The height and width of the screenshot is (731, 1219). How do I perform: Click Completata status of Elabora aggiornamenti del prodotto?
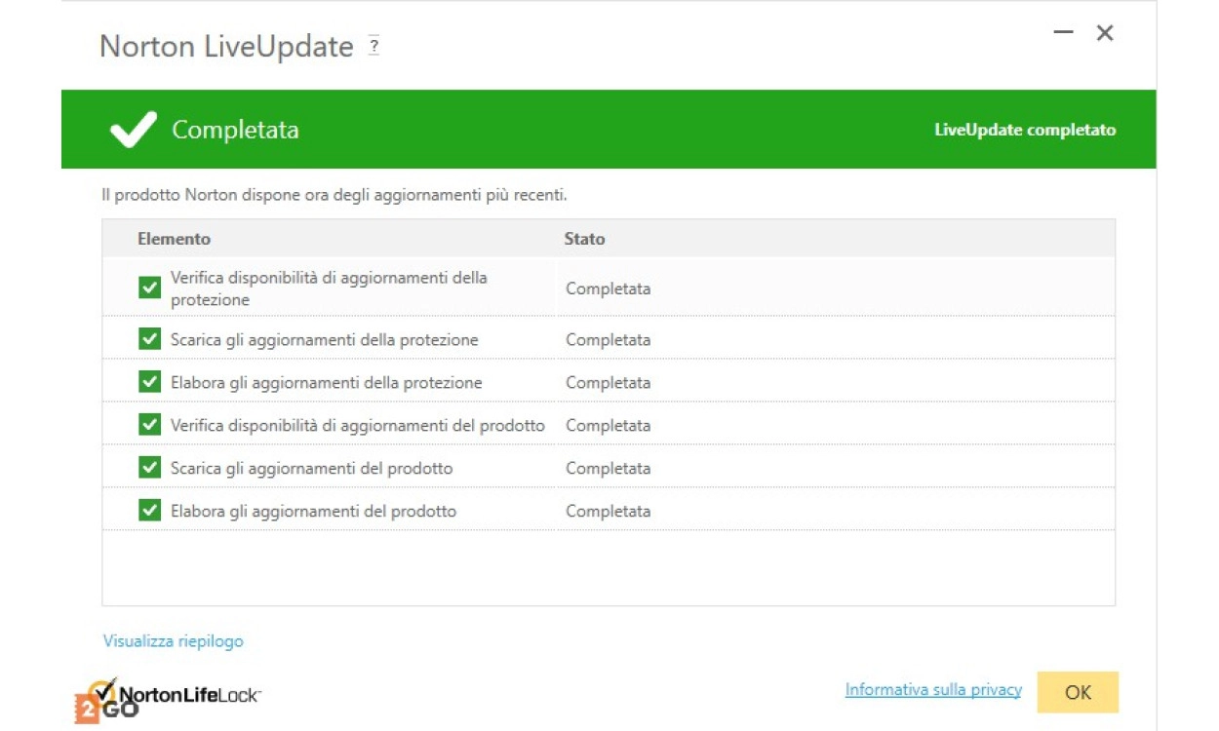(608, 511)
